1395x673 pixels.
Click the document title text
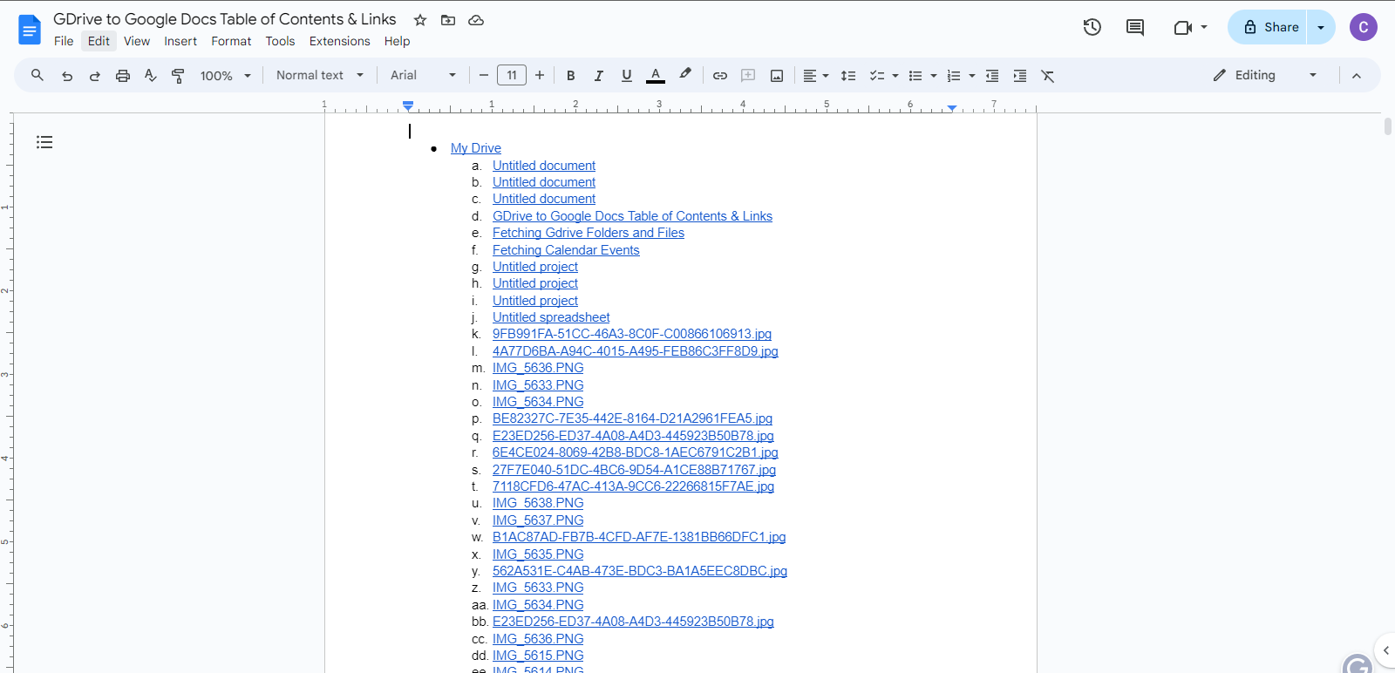point(225,19)
